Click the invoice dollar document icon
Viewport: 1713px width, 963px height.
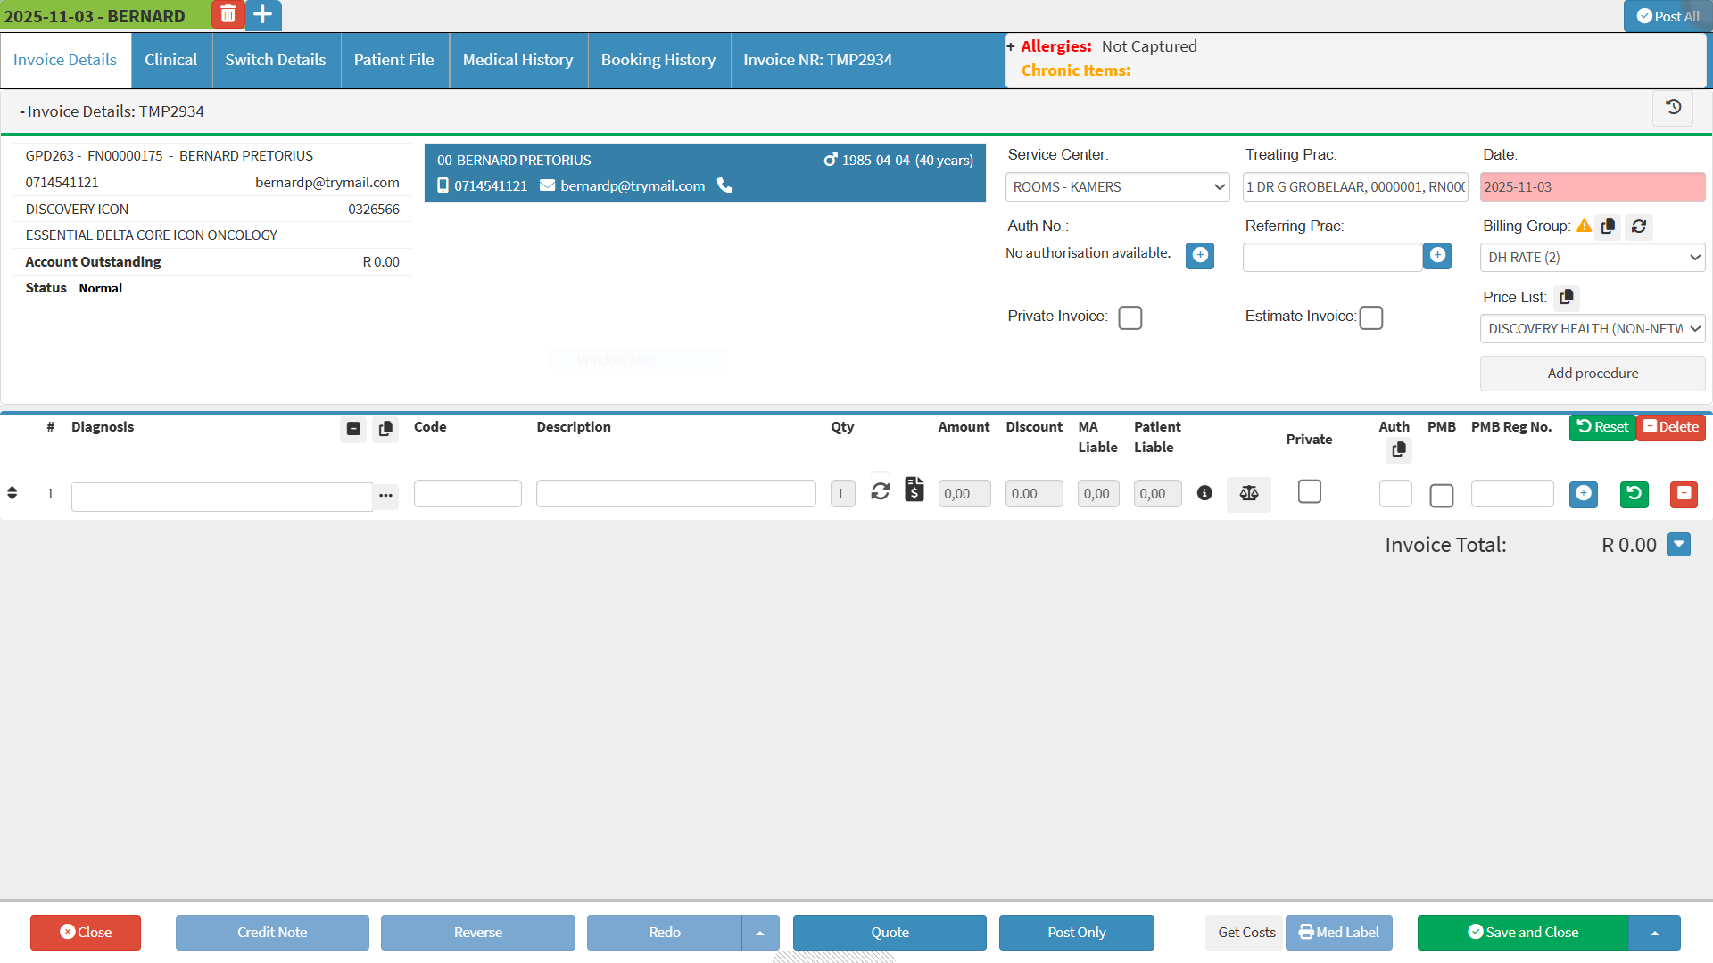914,490
